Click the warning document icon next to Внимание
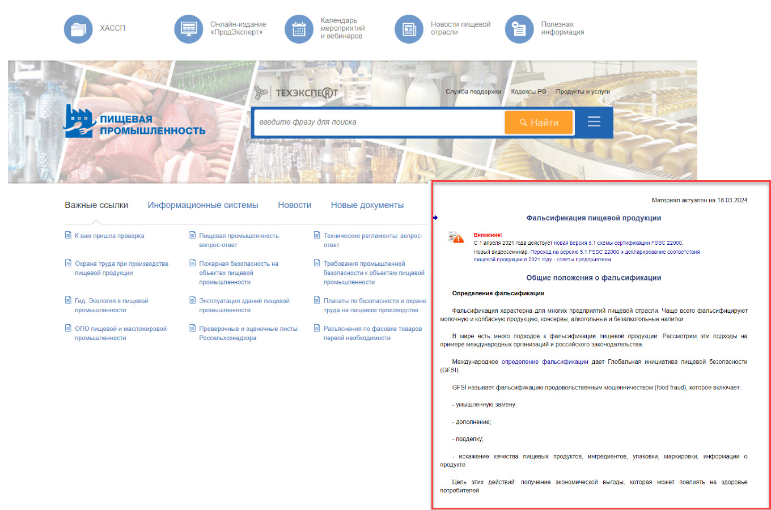Image resolution: width=771 pixels, height=510 pixels. point(456,237)
